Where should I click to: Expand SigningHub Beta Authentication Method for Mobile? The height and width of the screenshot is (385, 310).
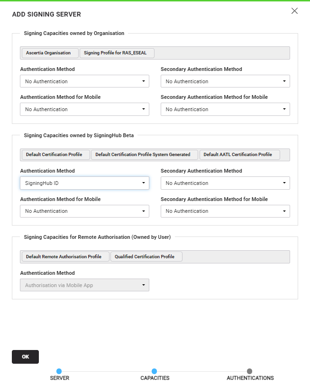coord(84,211)
